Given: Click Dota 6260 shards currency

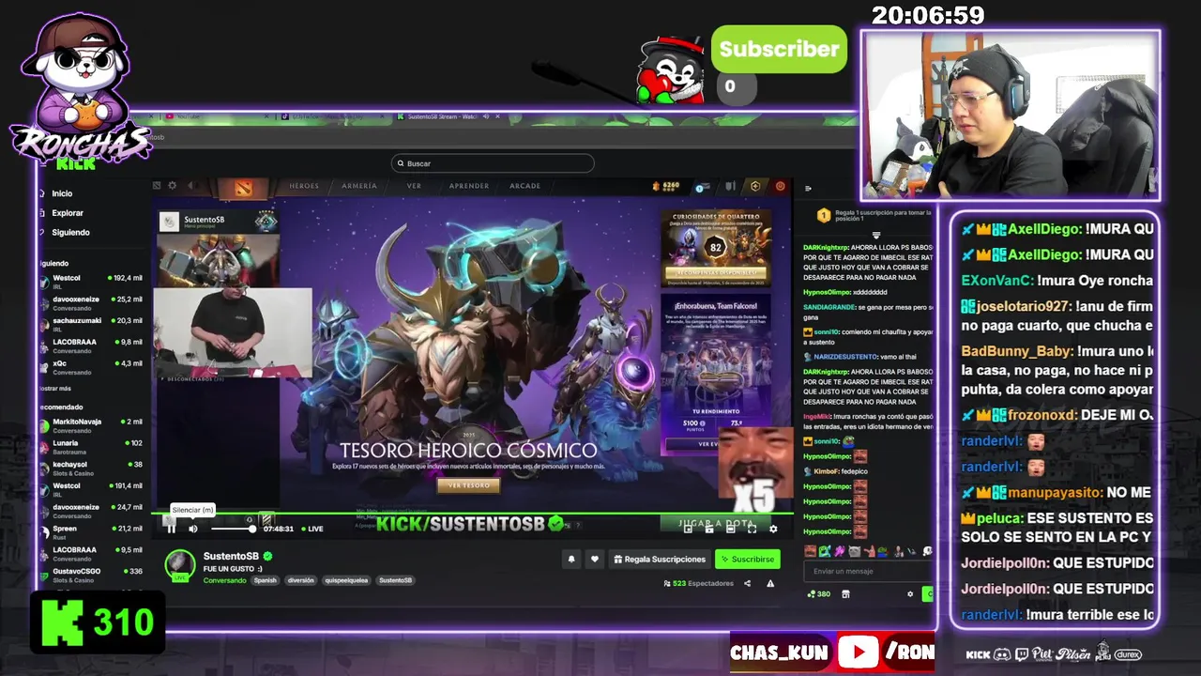Looking at the screenshot, I should [665, 186].
